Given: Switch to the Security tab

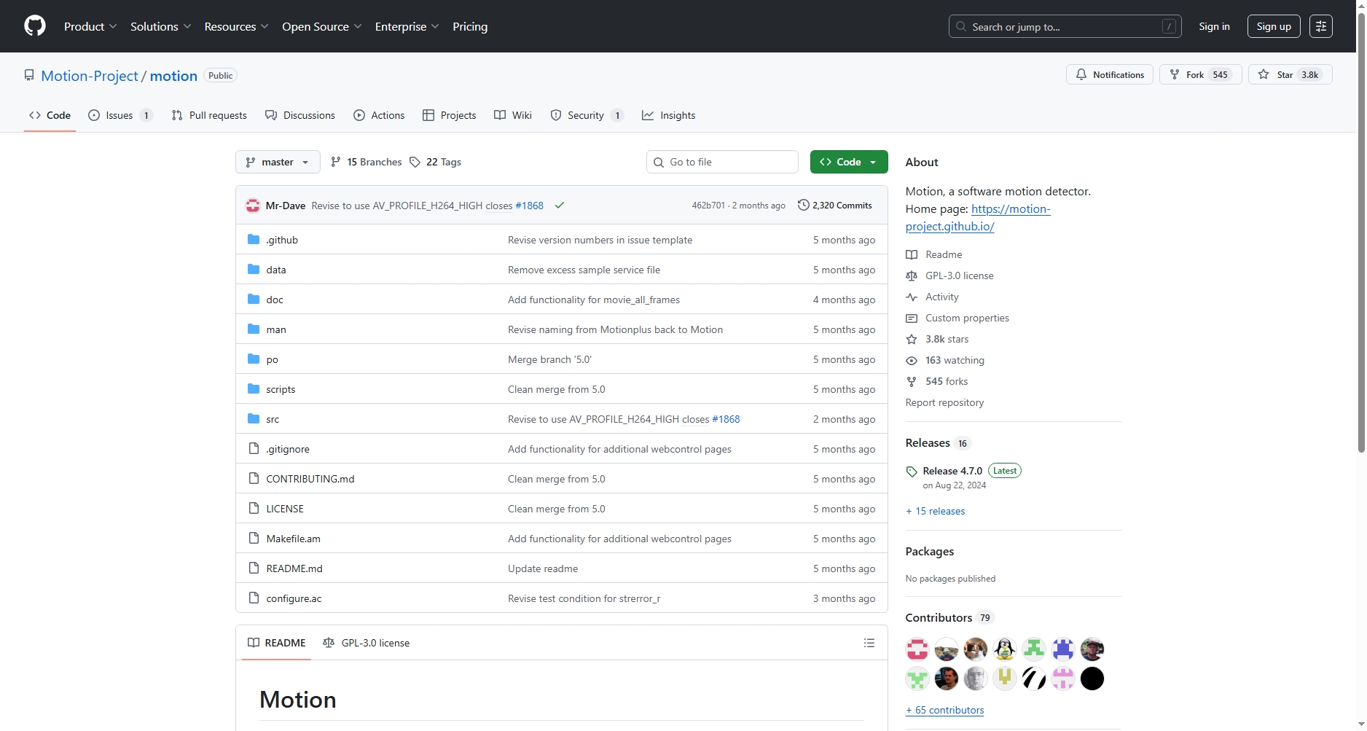Looking at the screenshot, I should click(587, 115).
